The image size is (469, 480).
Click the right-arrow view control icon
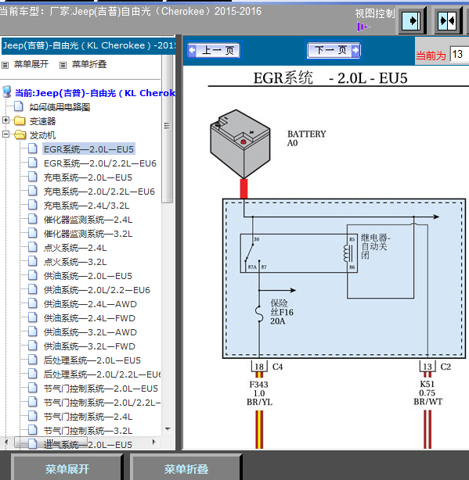click(411, 21)
